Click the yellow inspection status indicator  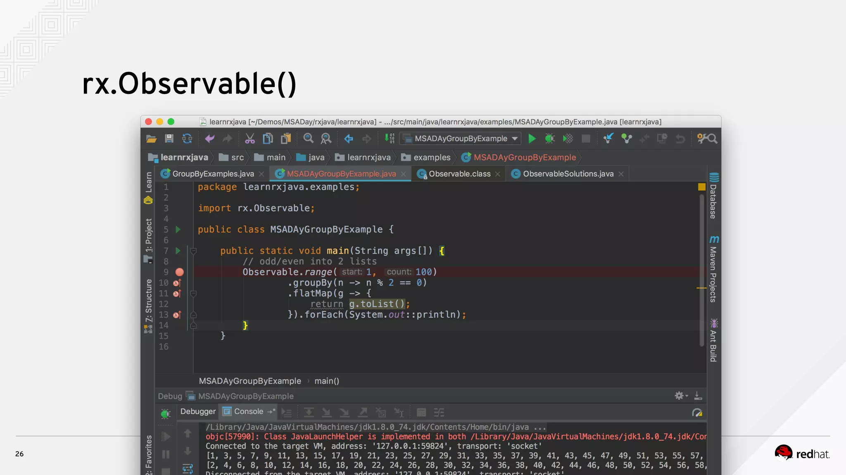coord(701,187)
